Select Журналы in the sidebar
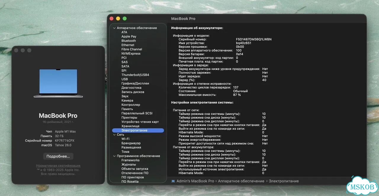Image resolution: width=379 pixels, height=196 pixels. pos(129,164)
